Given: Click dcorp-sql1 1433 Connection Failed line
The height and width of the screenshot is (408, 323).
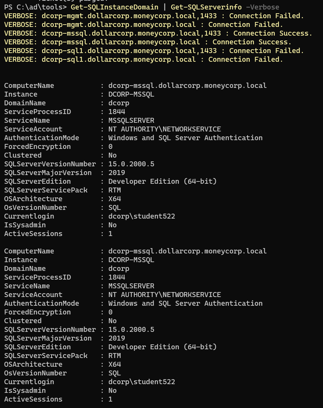Looking at the screenshot, I should tap(154, 51).
